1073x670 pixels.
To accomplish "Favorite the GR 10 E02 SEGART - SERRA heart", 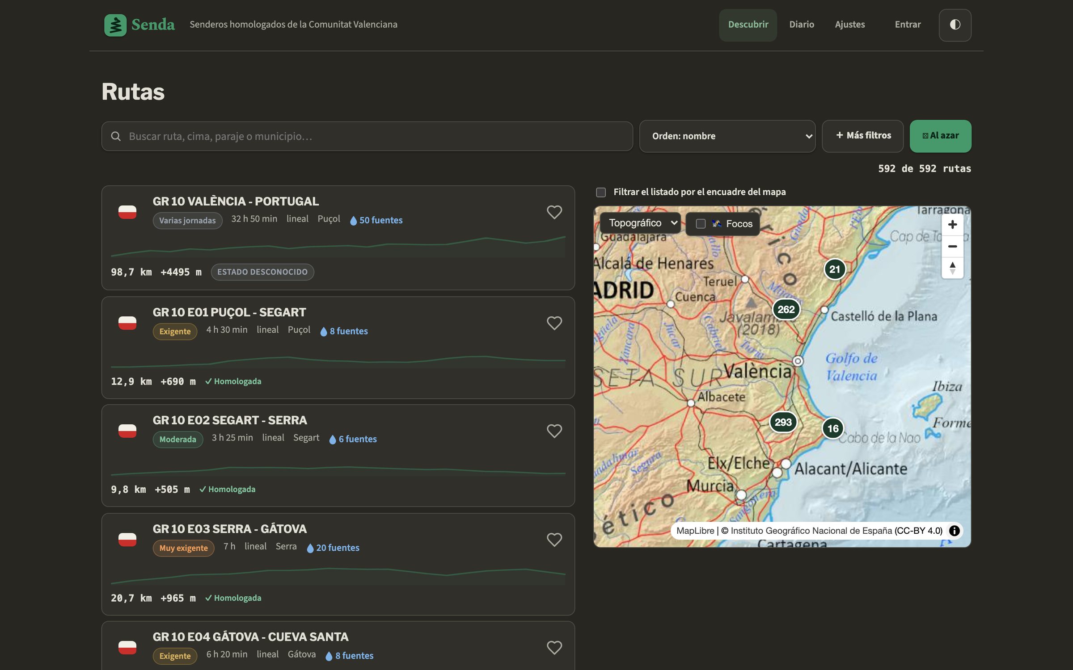I will pos(554,431).
